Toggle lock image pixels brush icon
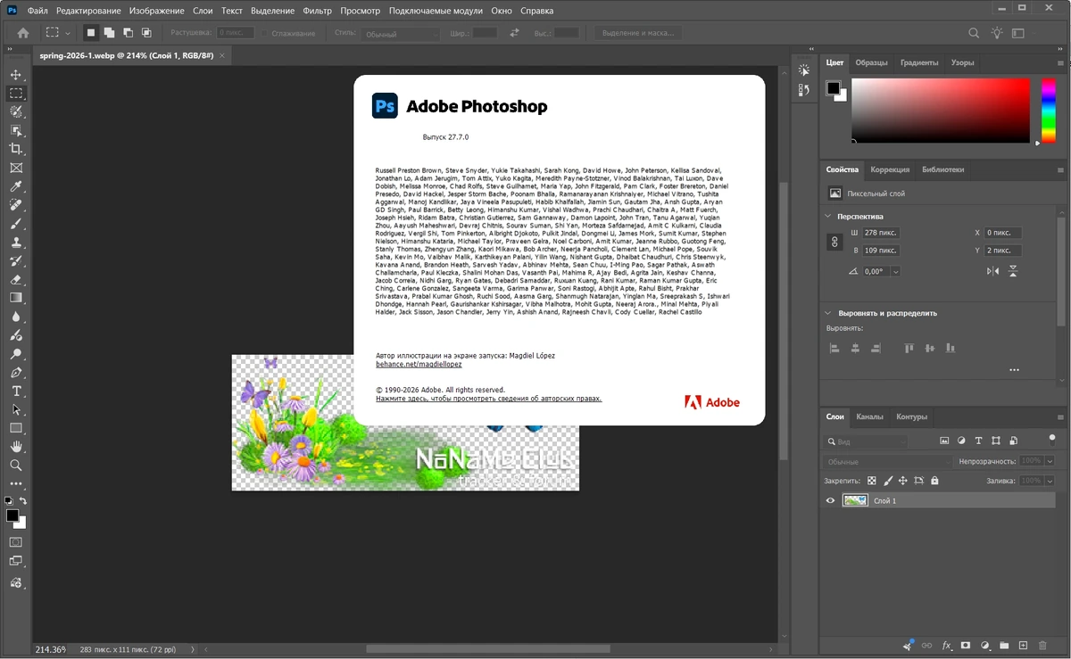The width and height of the screenshot is (1071, 659). [x=888, y=481]
